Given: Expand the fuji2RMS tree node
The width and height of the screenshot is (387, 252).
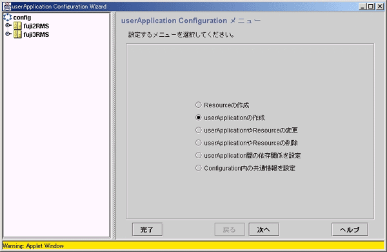Looking at the screenshot, I should pos(8,25).
